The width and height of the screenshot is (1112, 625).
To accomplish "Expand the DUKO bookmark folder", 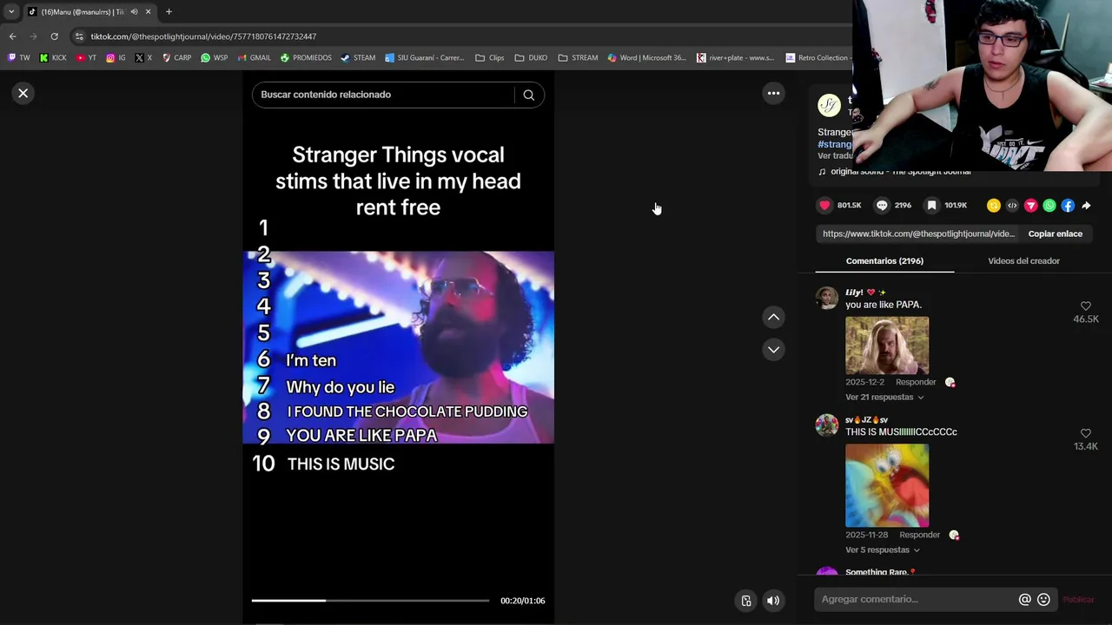I will [x=531, y=58].
